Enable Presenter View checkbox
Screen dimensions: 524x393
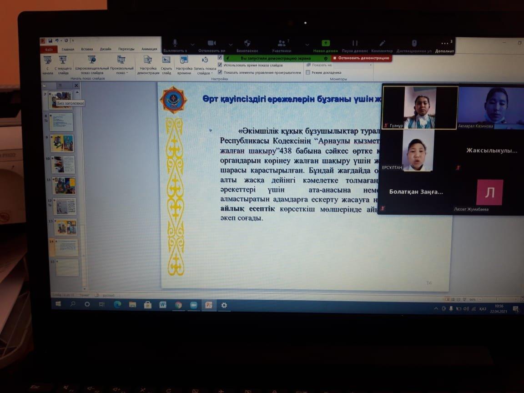[x=308, y=72]
